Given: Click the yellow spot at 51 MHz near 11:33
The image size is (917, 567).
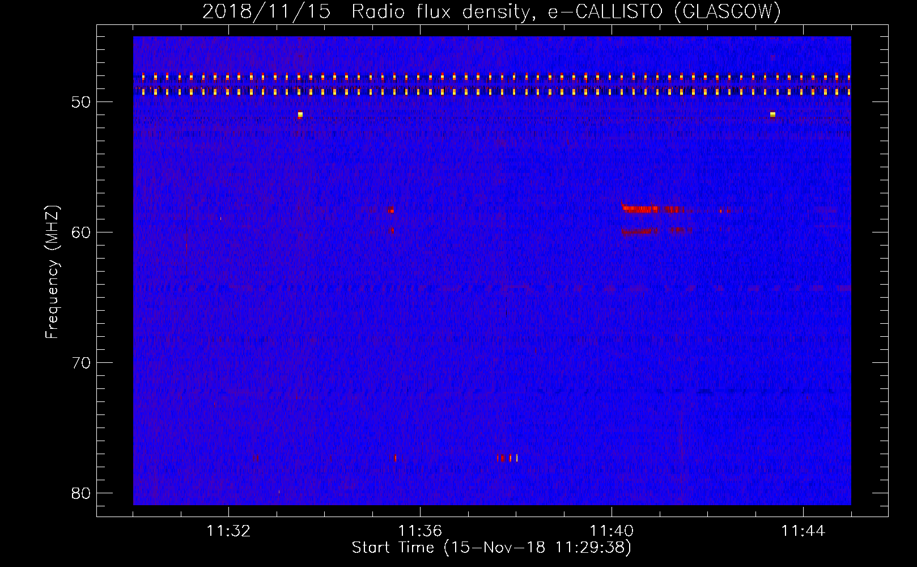Looking at the screenshot, I should point(300,115).
